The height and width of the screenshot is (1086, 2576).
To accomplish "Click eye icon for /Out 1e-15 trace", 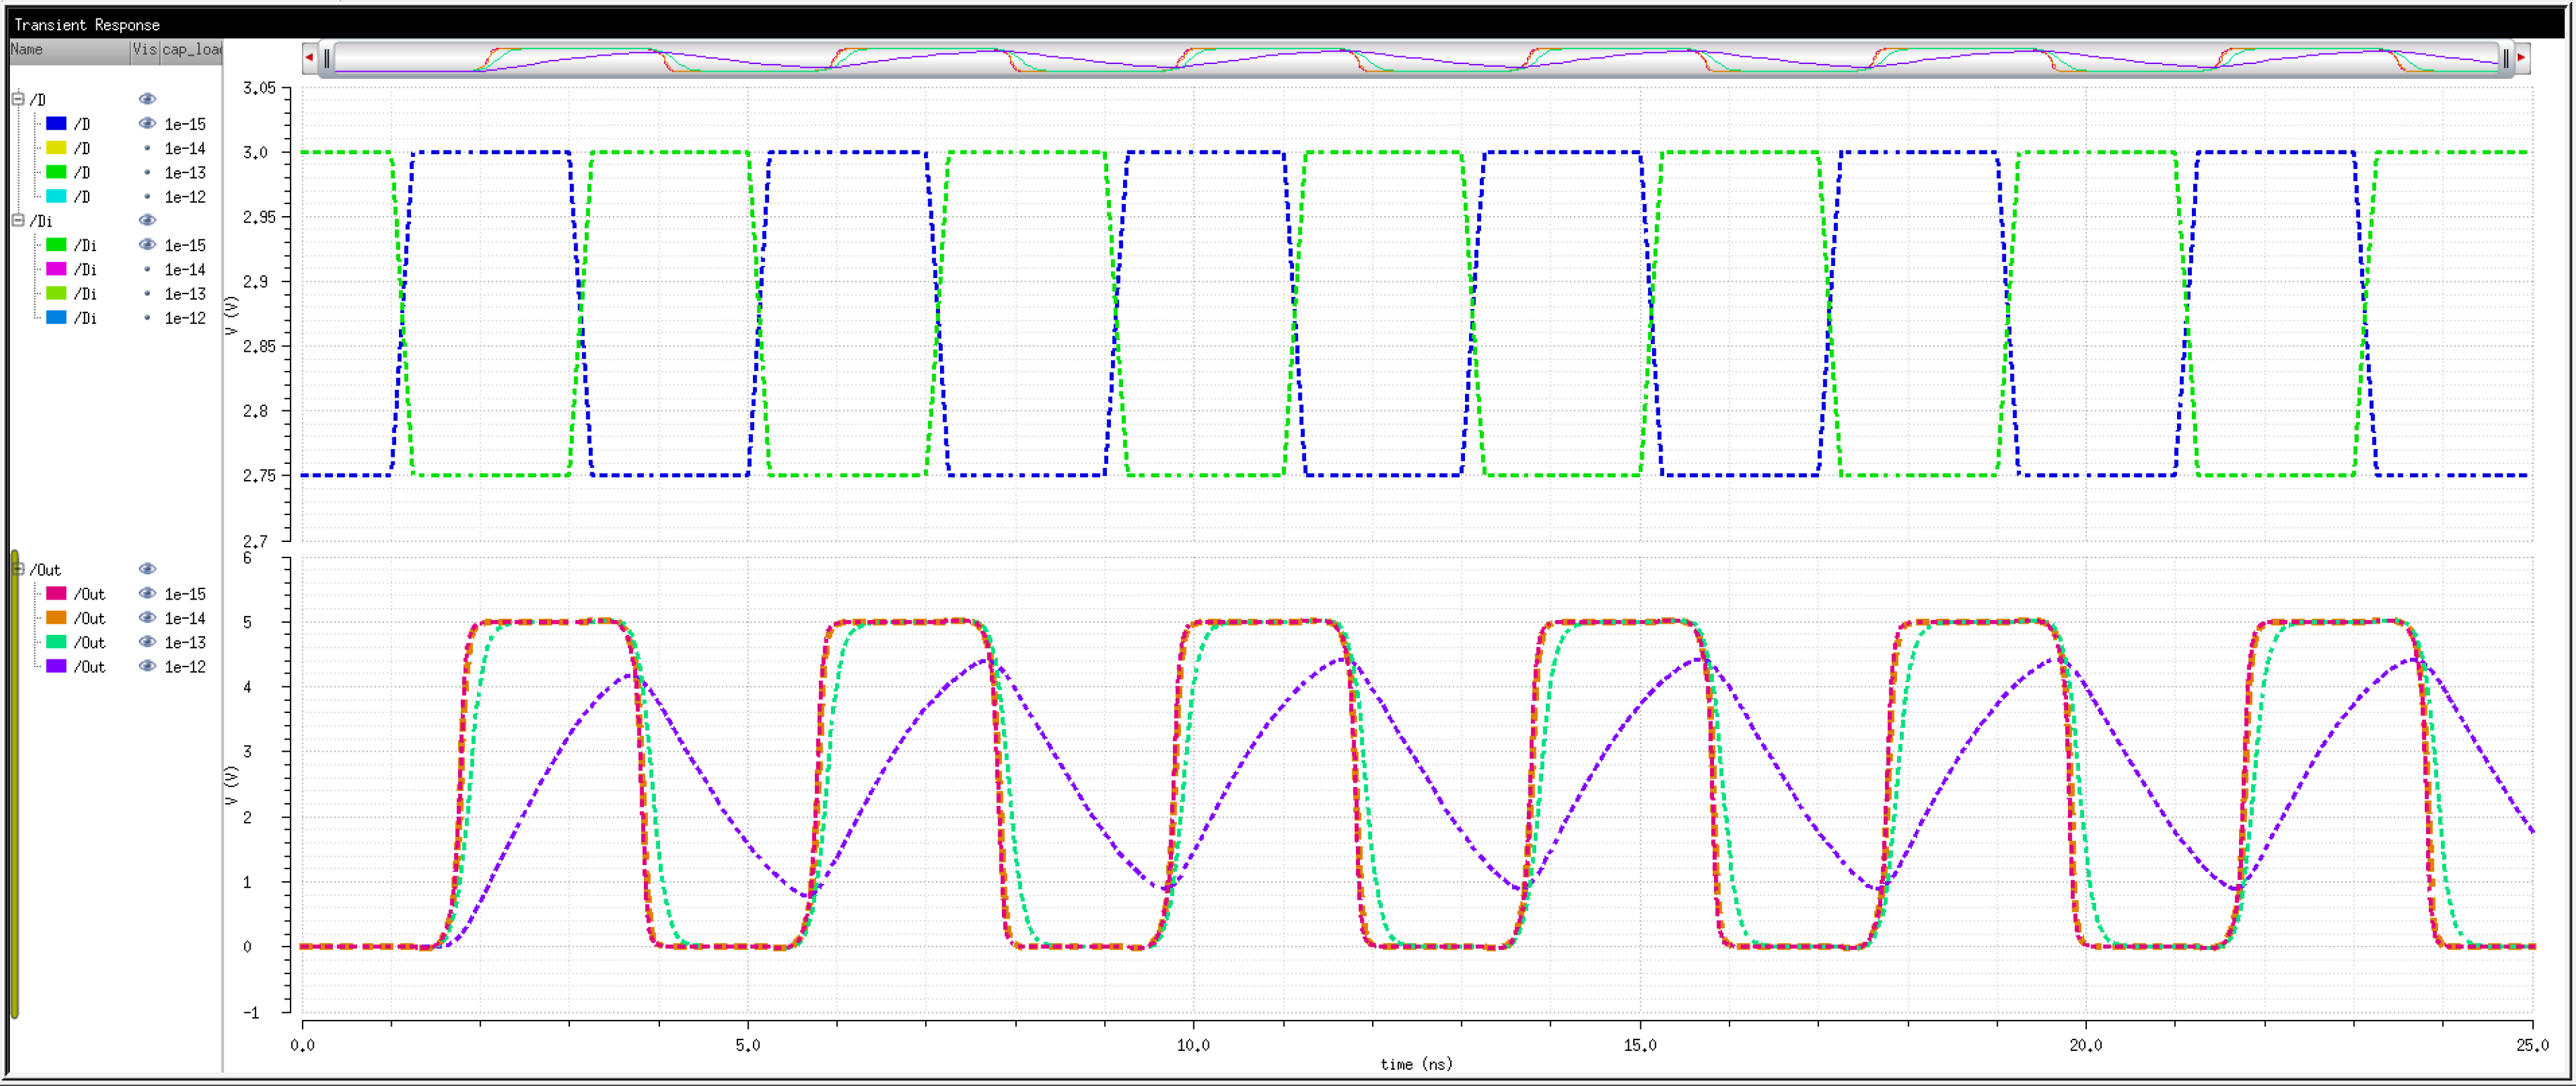I will pyautogui.click(x=147, y=593).
